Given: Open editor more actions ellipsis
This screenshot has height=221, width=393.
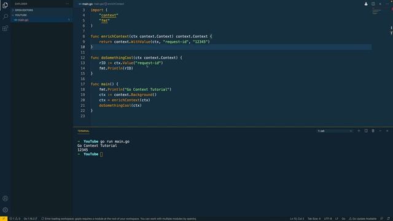Looking at the screenshot, I should click(387, 4).
